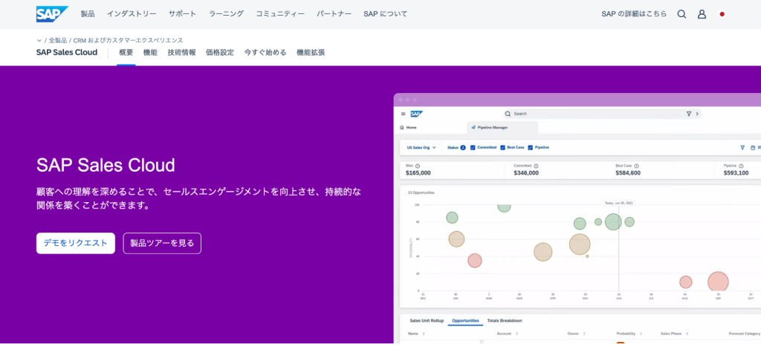761x353 pixels.
Task: Uncheck the Best Case status checkbox
Action: (x=503, y=147)
